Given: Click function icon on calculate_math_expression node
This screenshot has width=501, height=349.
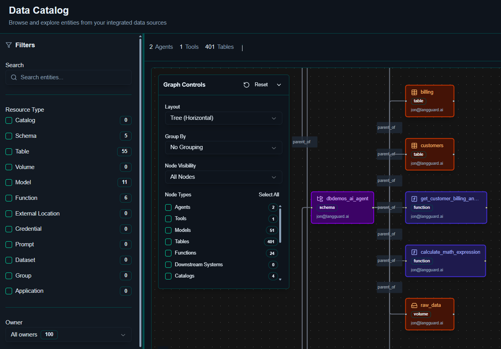Looking at the screenshot, I should [414, 252].
